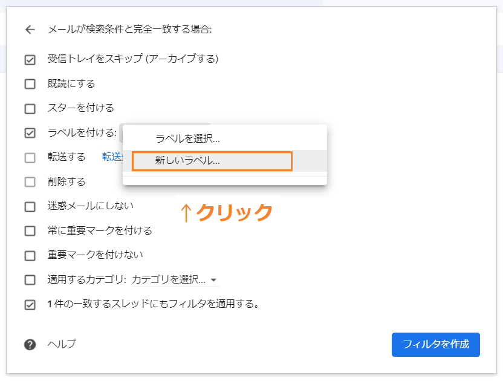The height and width of the screenshot is (381, 503).
Task: Open the help question mark icon
Action: tap(30, 344)
